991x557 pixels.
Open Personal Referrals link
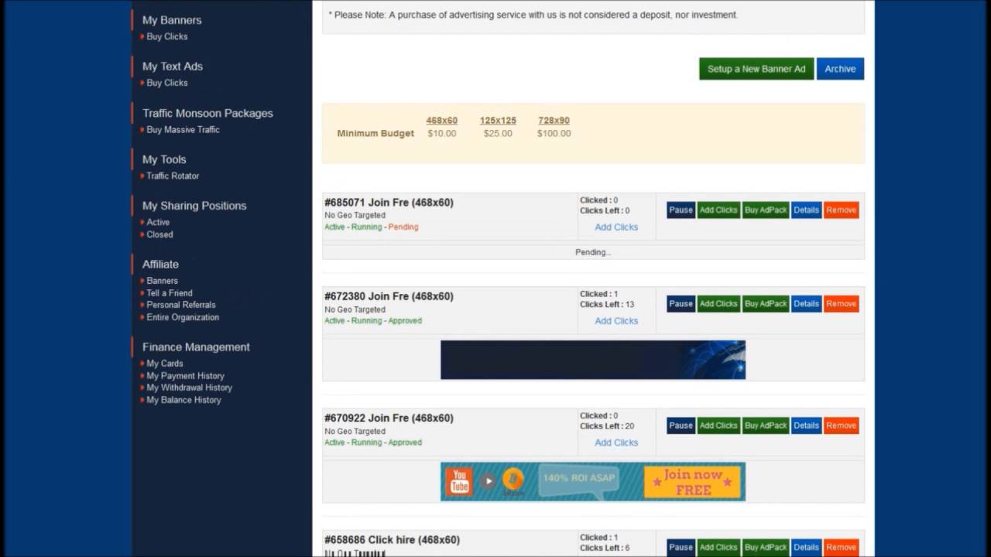pos(181,305)
